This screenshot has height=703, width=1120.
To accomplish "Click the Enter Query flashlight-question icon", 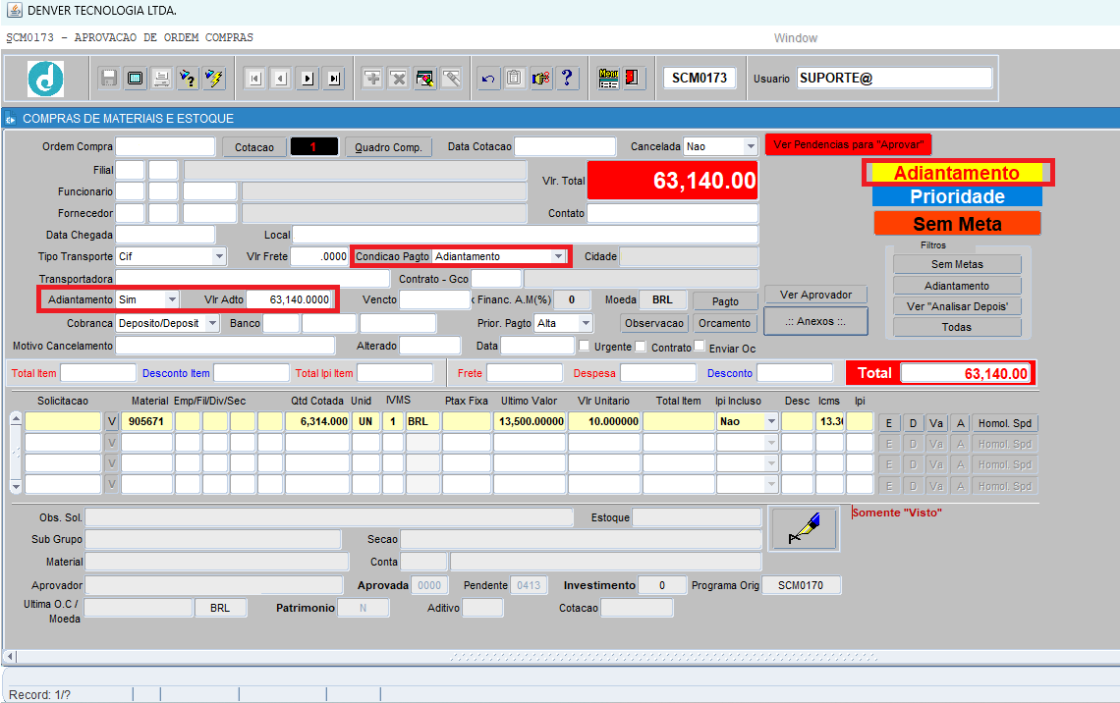I will click(x=188, y=78).
